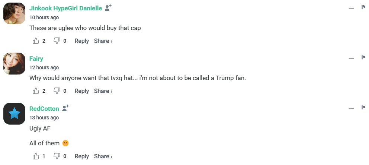
Task: Report Fairy's comment with the flag
Action: click(x=363, y=57)
